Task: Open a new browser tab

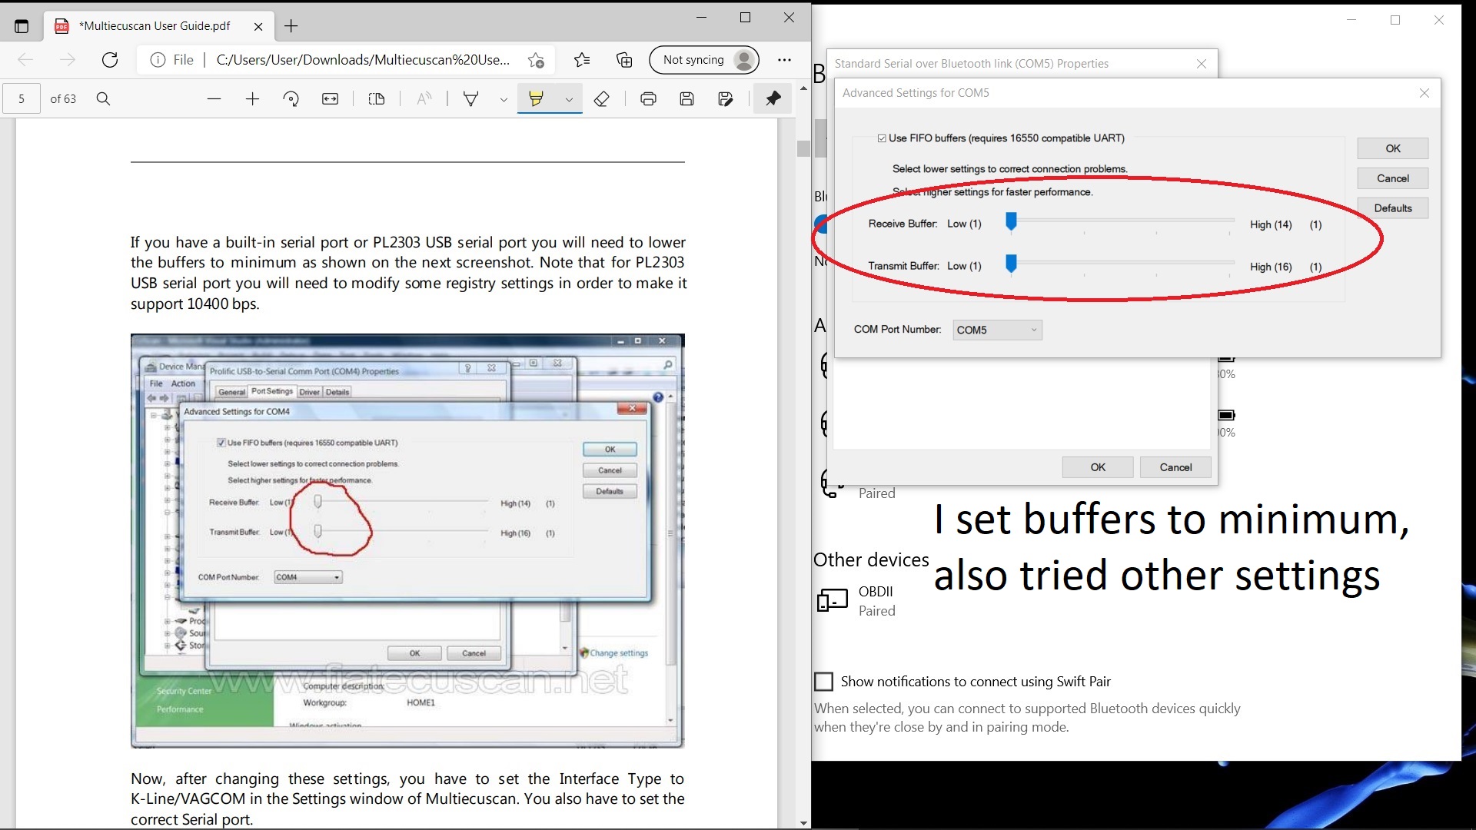Action: point(291,26)
